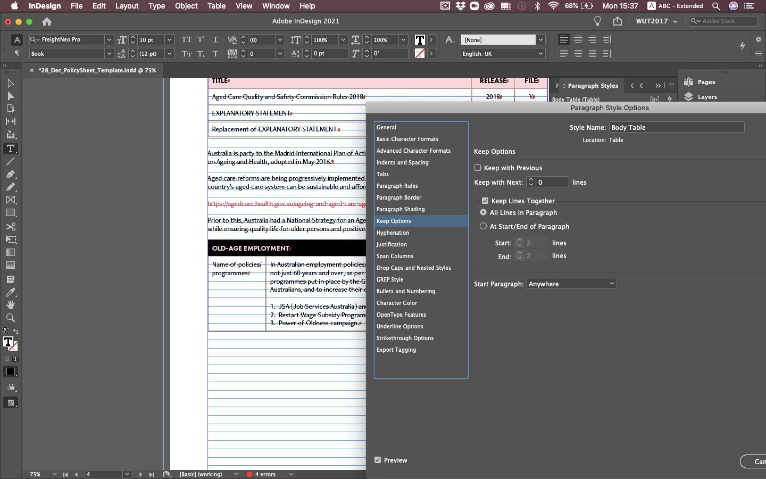Select the Pen tool
766x479 pixels.
[x=10, y=174]
